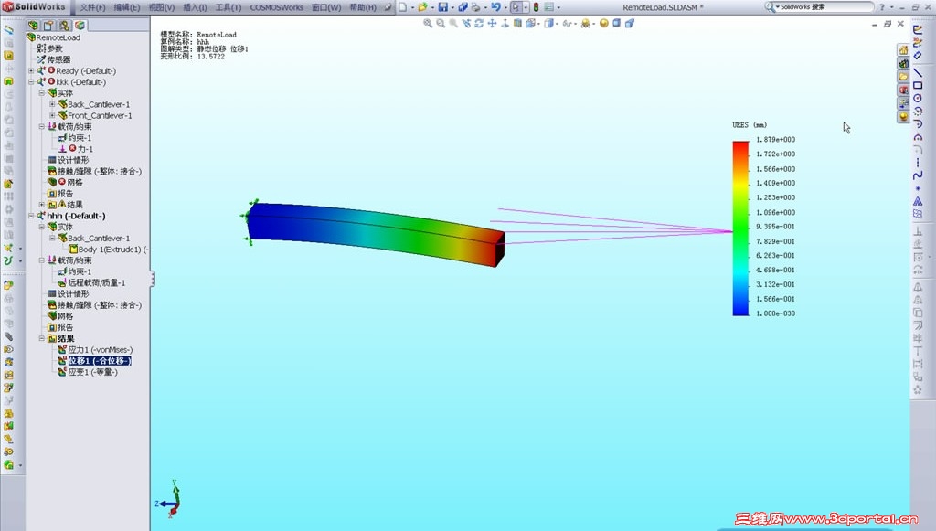
Task: Click the Save disk icon
Action: [x=443, y=7]
